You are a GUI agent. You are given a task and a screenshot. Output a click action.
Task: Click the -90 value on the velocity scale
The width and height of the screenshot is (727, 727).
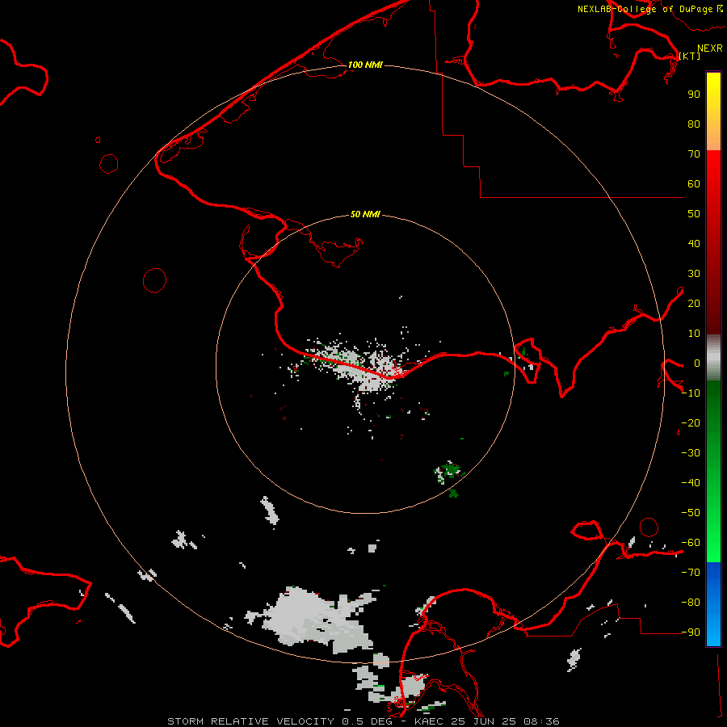coord(691,632)
